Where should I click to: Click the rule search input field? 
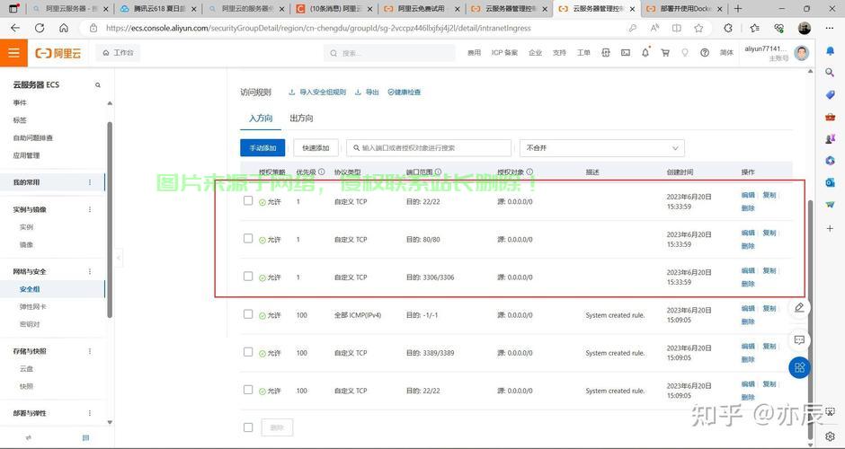point(429,148)
